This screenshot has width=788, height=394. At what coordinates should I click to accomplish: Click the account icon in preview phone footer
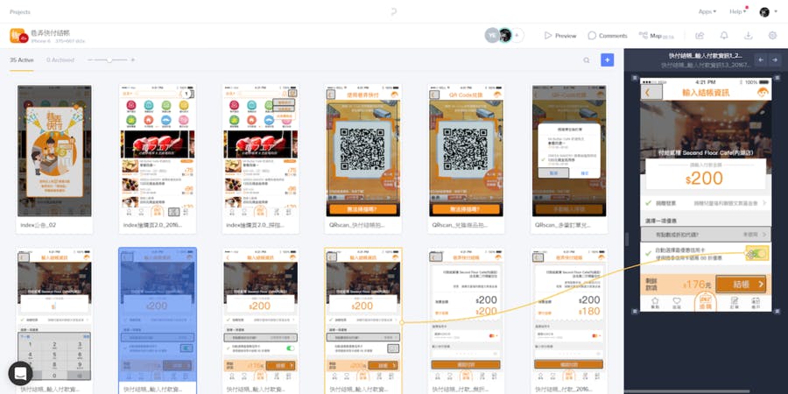point(756,303)
